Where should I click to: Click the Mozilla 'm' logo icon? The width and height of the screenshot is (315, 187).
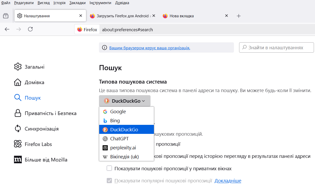click(18, 160)
